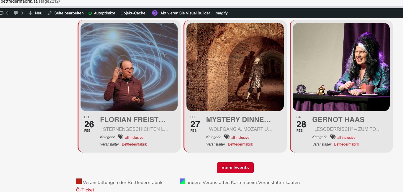The width and height of the screenshot is (403, 192).
Task: Click the mehr Events button
Action: (235, 168)
